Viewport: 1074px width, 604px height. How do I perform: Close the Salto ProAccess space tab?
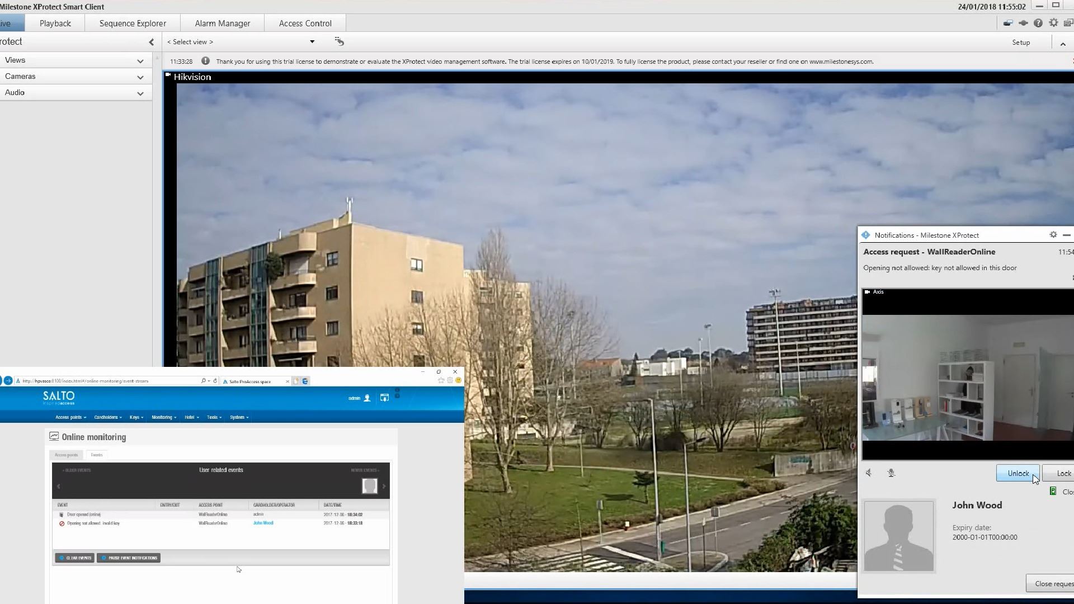pyautogui.click(x=288, y=381)
